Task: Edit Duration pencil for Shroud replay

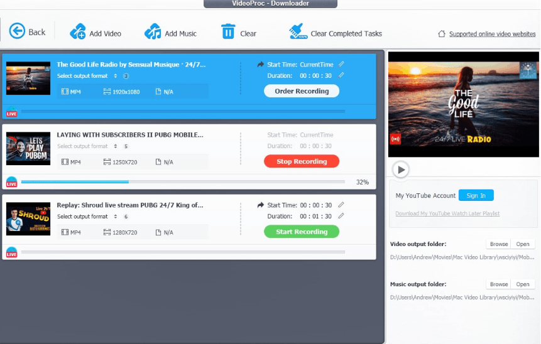Action: (x=341, y=216)
